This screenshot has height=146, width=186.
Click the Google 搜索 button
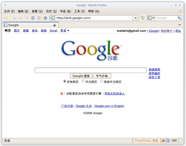(x=81, y=76)
